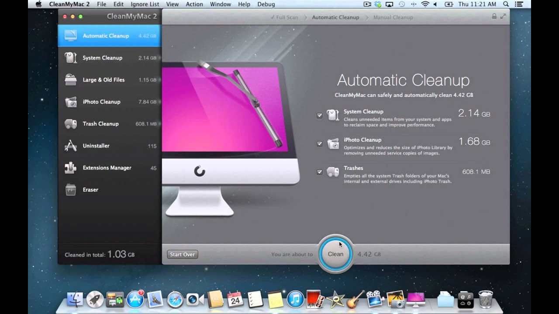Open the View menu
Screen dimensions: 559x314
click(173, 4)
